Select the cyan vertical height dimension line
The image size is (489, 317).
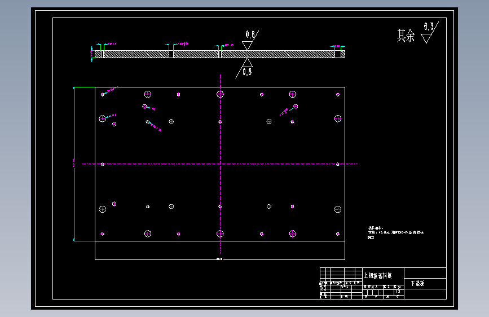coord(74,164)
